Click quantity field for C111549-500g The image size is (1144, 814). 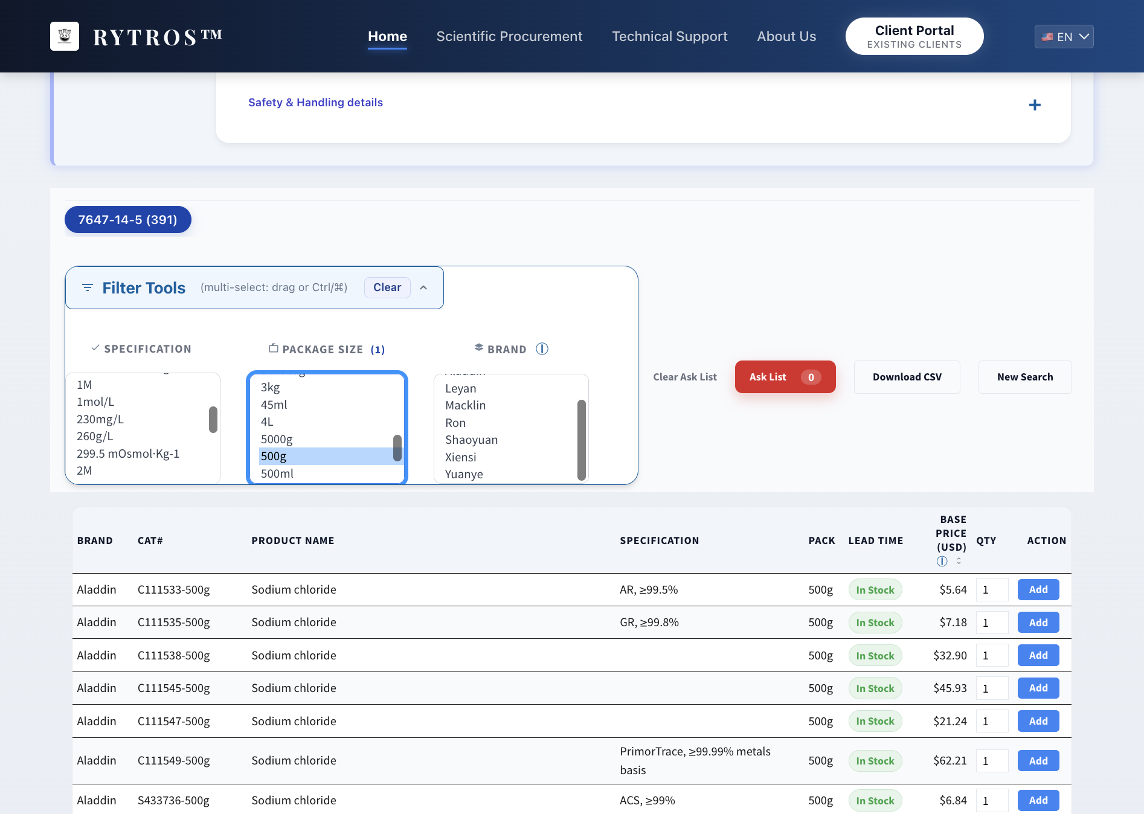992,761
